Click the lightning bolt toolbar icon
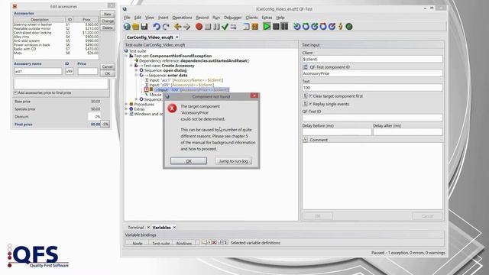The width and height of the screenshot is (489, 275). (341, 27)
